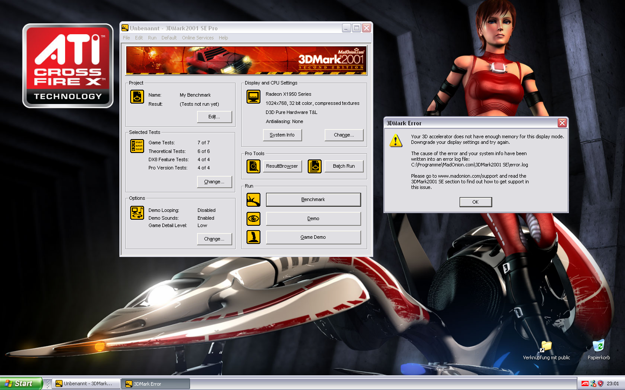Click the Edit... button in Project
Screen dimensions: 625x390
[x=214, y=117]
